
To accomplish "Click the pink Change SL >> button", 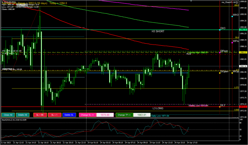I will pyautogui.click(x=87, y=115).
